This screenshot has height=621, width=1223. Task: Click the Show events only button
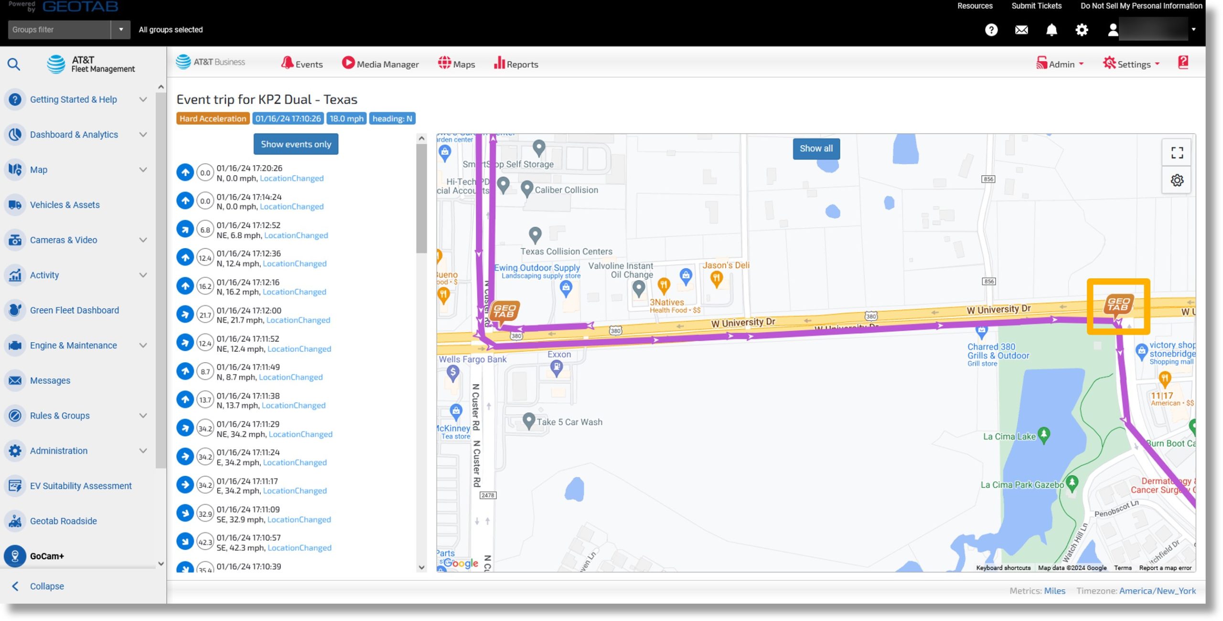coord(296,144)
